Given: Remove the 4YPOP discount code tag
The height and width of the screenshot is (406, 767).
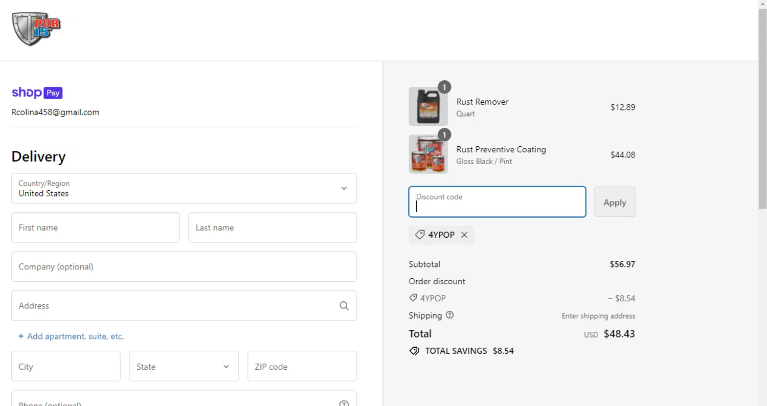Looking at the screenshot, I should pos(464,235).
